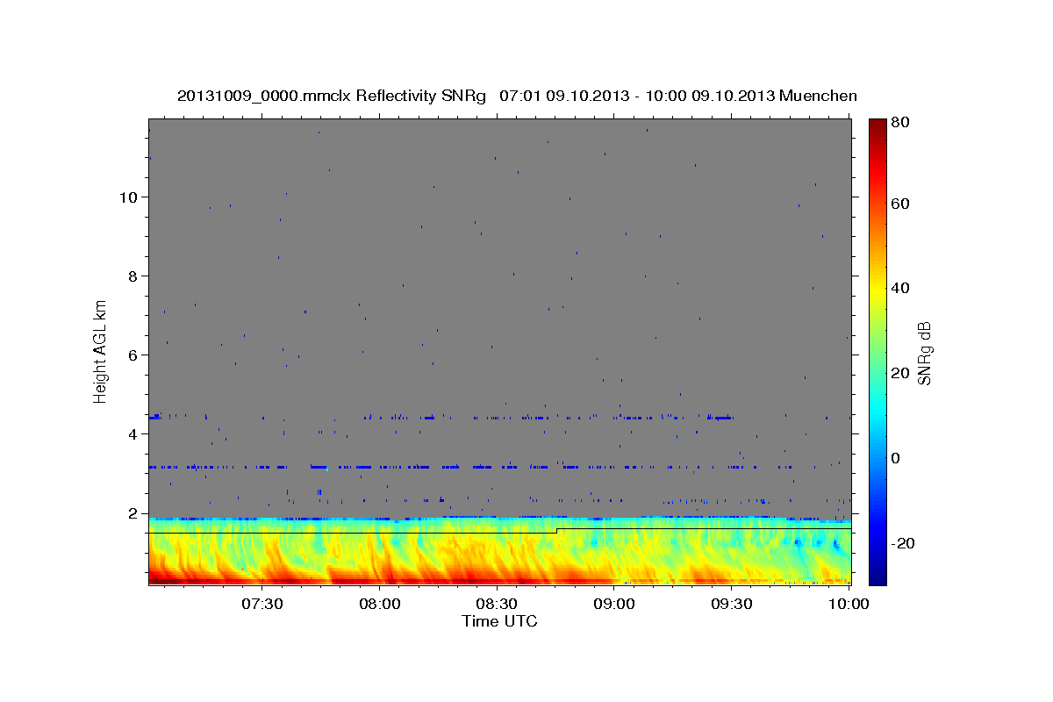Viewport: 1053px width, 702px height.
Task: Click the dark blue bottom of colorbar
Action: click(x=877, y=575)
